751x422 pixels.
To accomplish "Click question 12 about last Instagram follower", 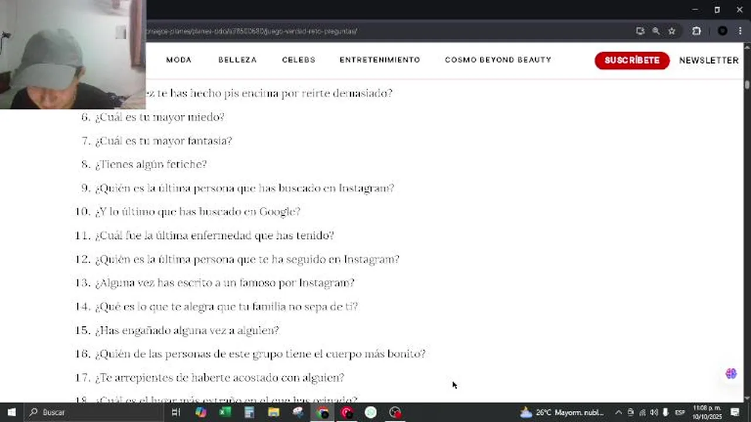I will point(247,259).
